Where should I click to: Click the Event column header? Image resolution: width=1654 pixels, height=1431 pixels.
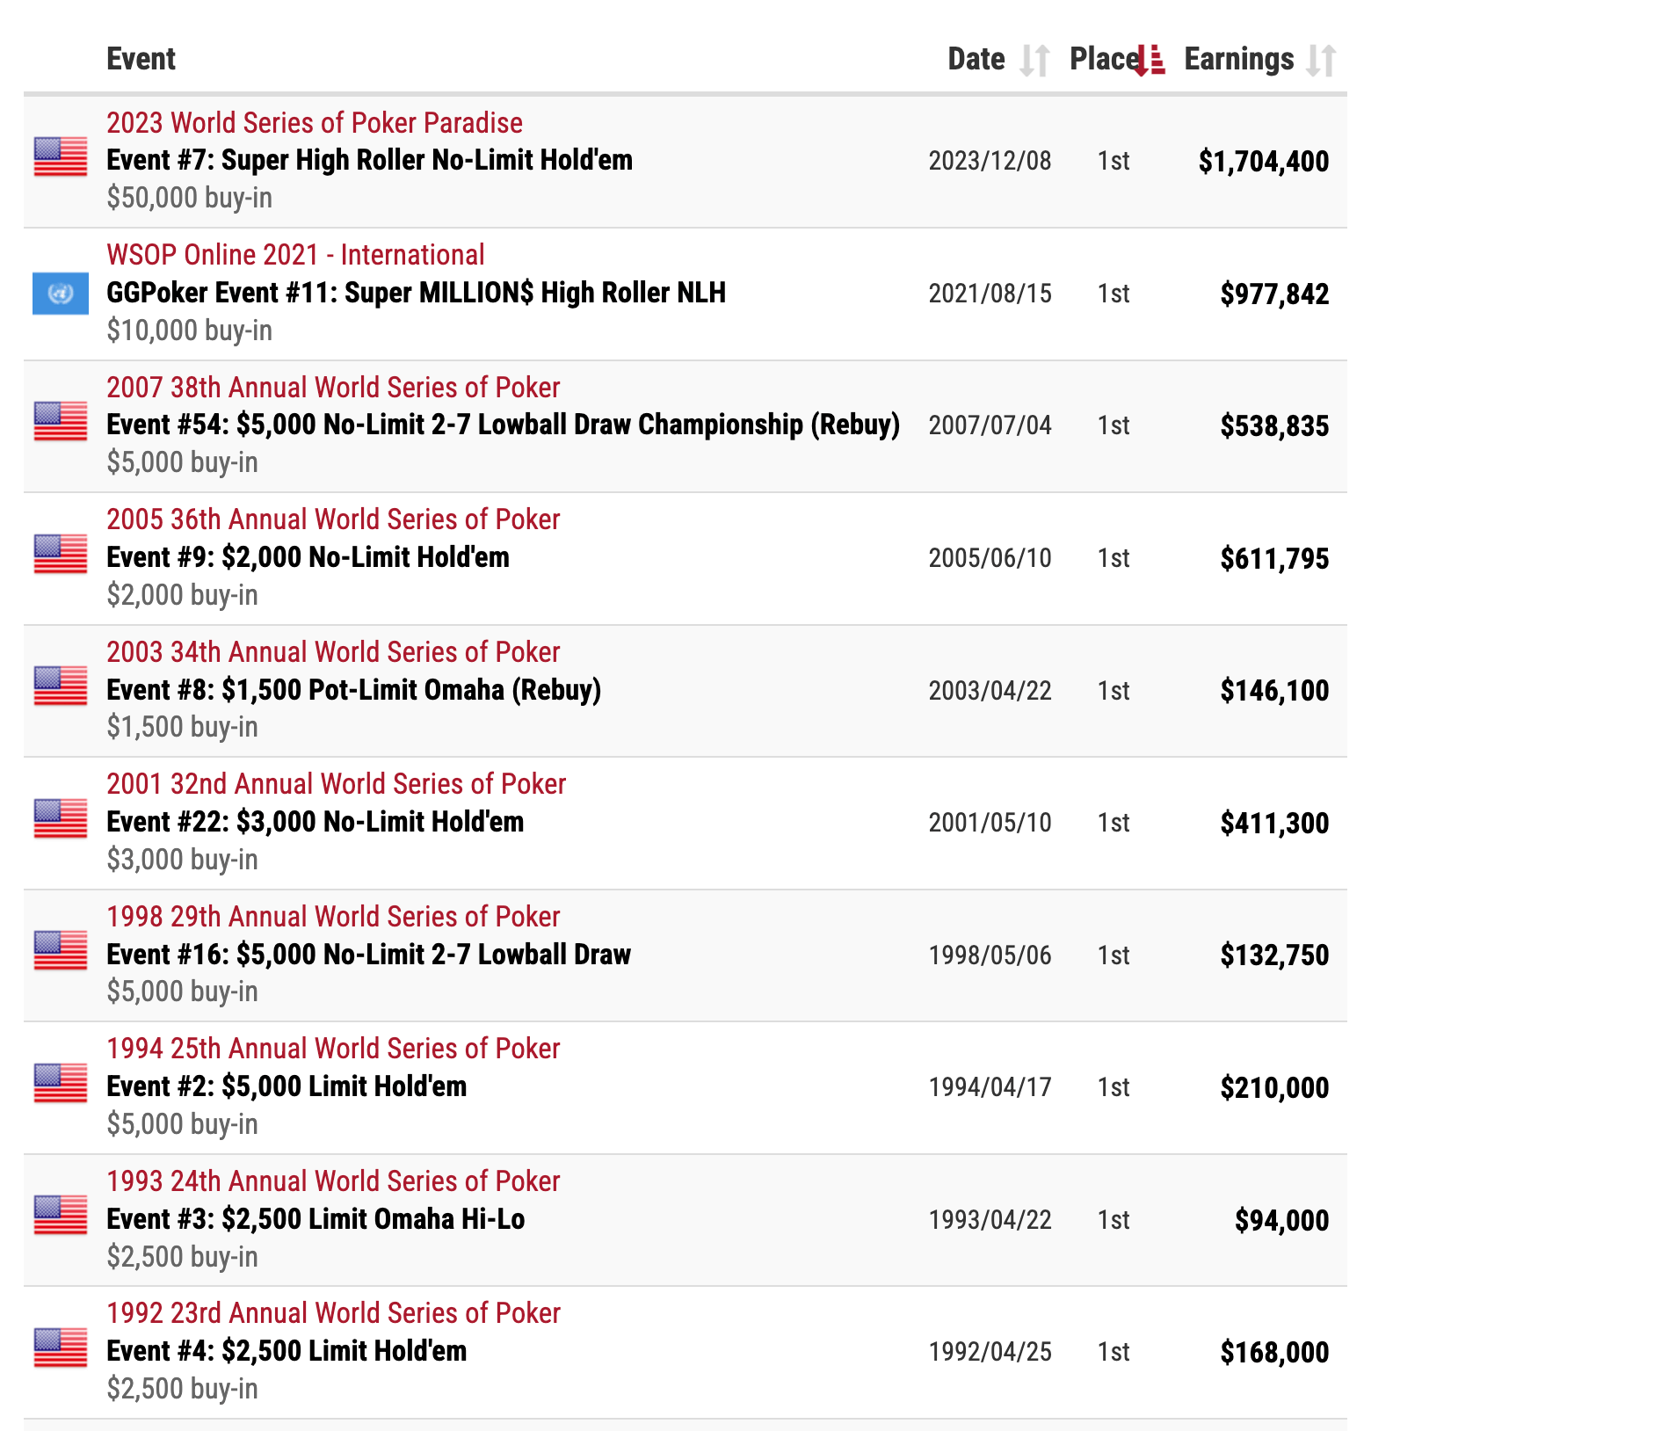pyautogui.click(x=141, y=59)
